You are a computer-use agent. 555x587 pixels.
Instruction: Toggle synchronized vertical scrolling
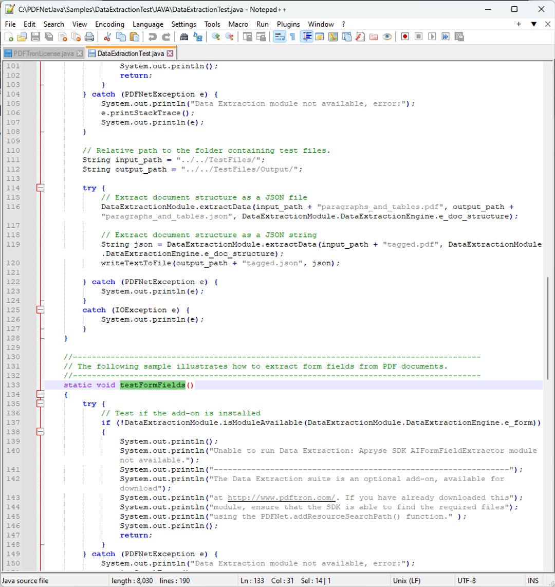(247, 36)
